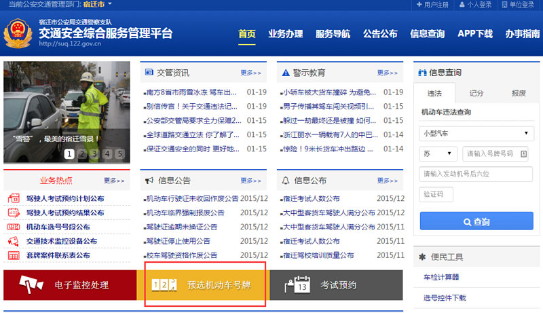Go to the 首页 navigation tab

point(247,34)
